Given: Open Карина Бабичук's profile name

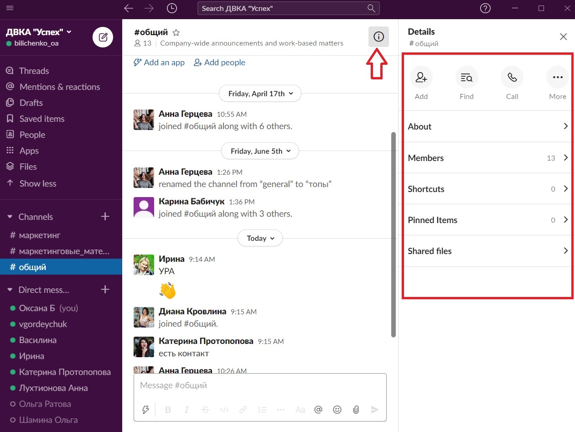Looking at the screenshot, I should [192, 201].
